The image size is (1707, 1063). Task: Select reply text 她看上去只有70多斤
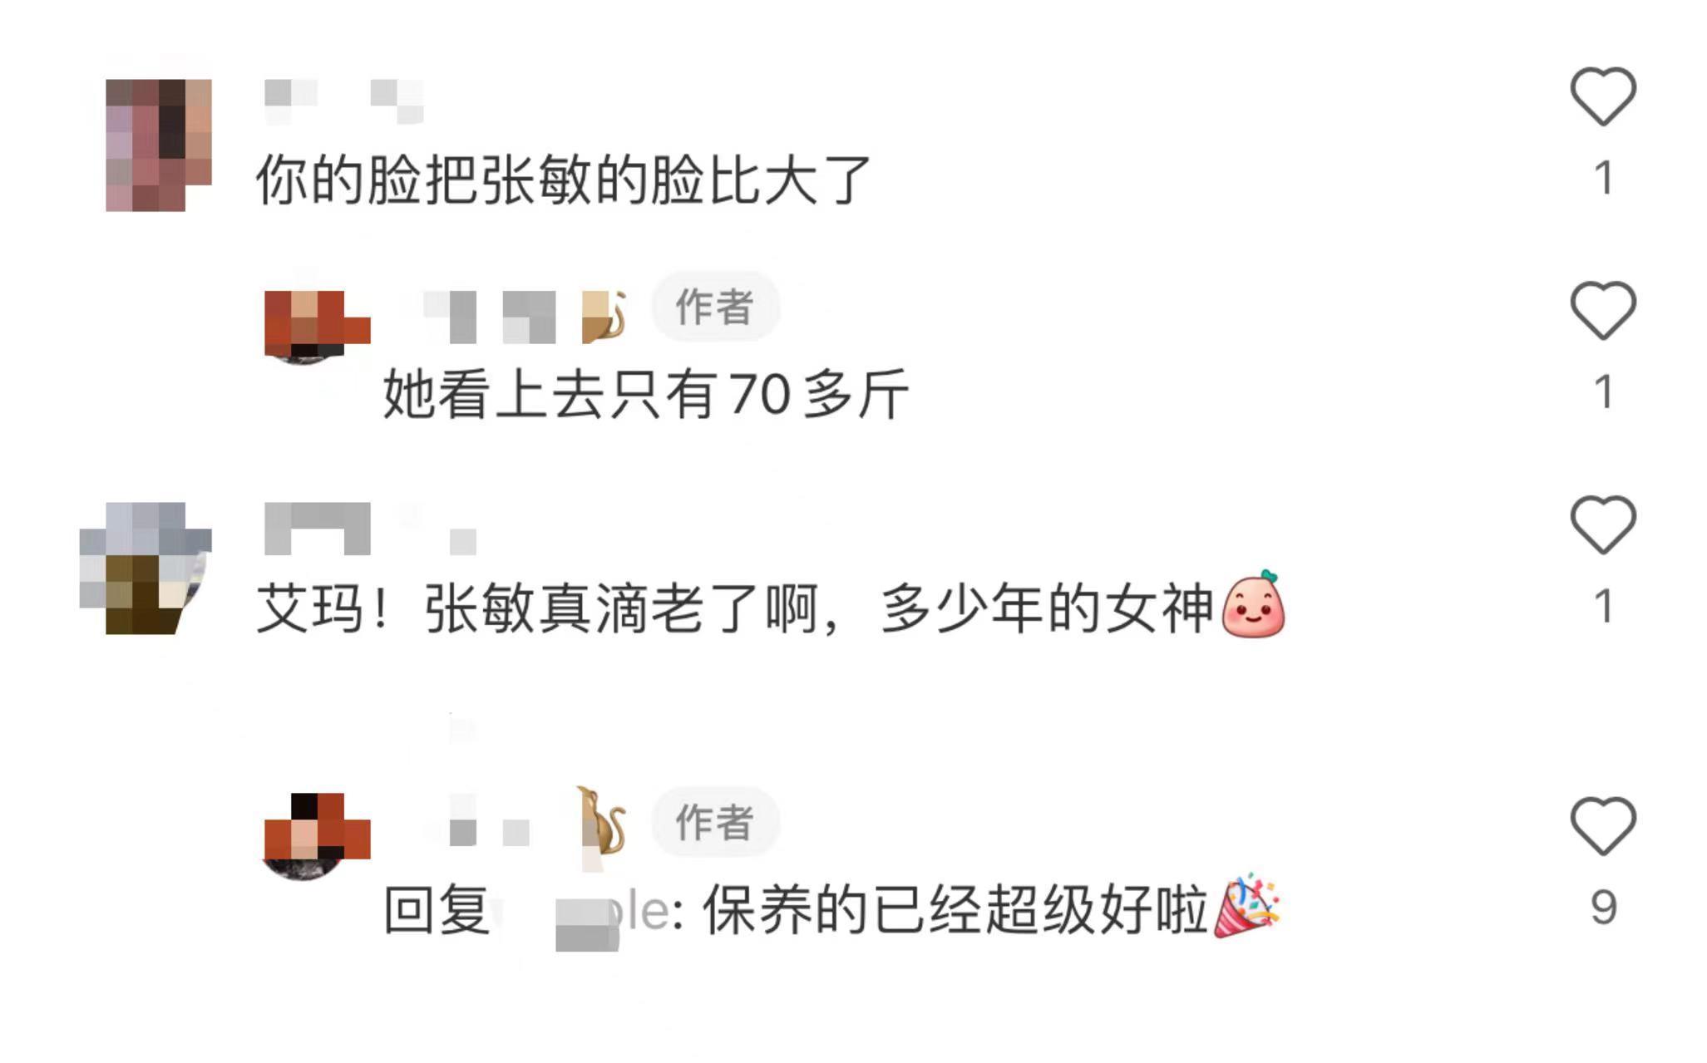point(646,394)
